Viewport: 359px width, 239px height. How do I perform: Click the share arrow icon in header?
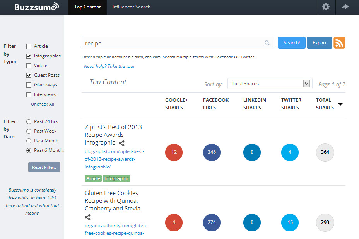pos(345,7)
